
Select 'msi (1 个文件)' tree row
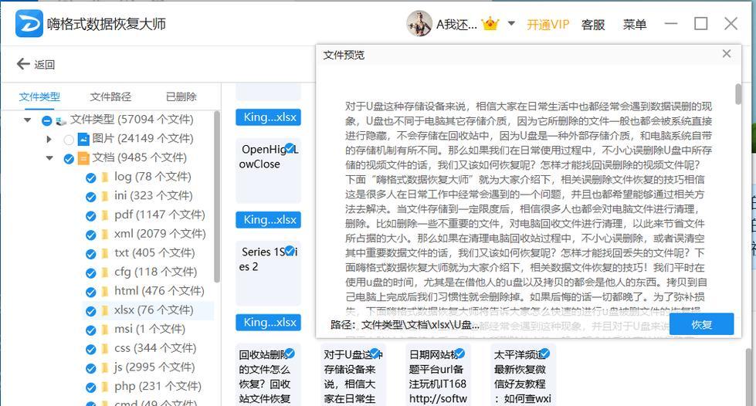click(x=150, y=330)
